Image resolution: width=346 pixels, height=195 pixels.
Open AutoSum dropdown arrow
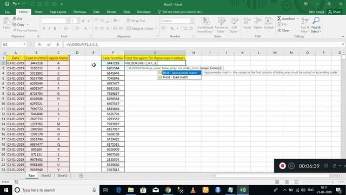tap(298, 19)
